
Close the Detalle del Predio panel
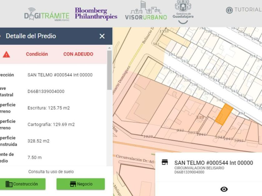tap(102, 36)
